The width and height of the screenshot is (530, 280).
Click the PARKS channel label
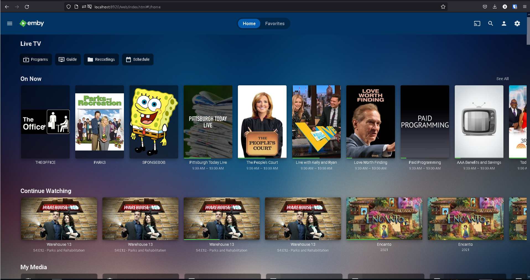pos(100,162)
